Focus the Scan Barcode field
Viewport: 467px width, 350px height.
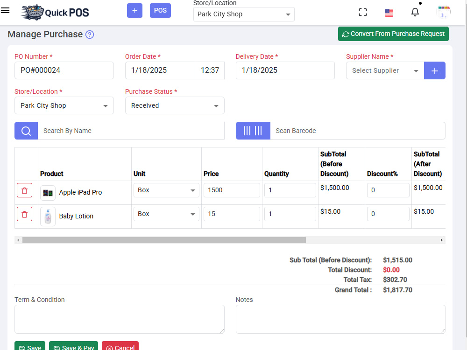click(358, 131)
